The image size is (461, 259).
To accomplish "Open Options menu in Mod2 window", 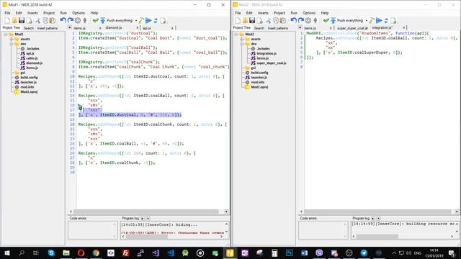I will (309, 13).
